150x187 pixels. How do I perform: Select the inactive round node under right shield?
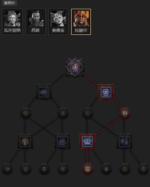[88, 113]
